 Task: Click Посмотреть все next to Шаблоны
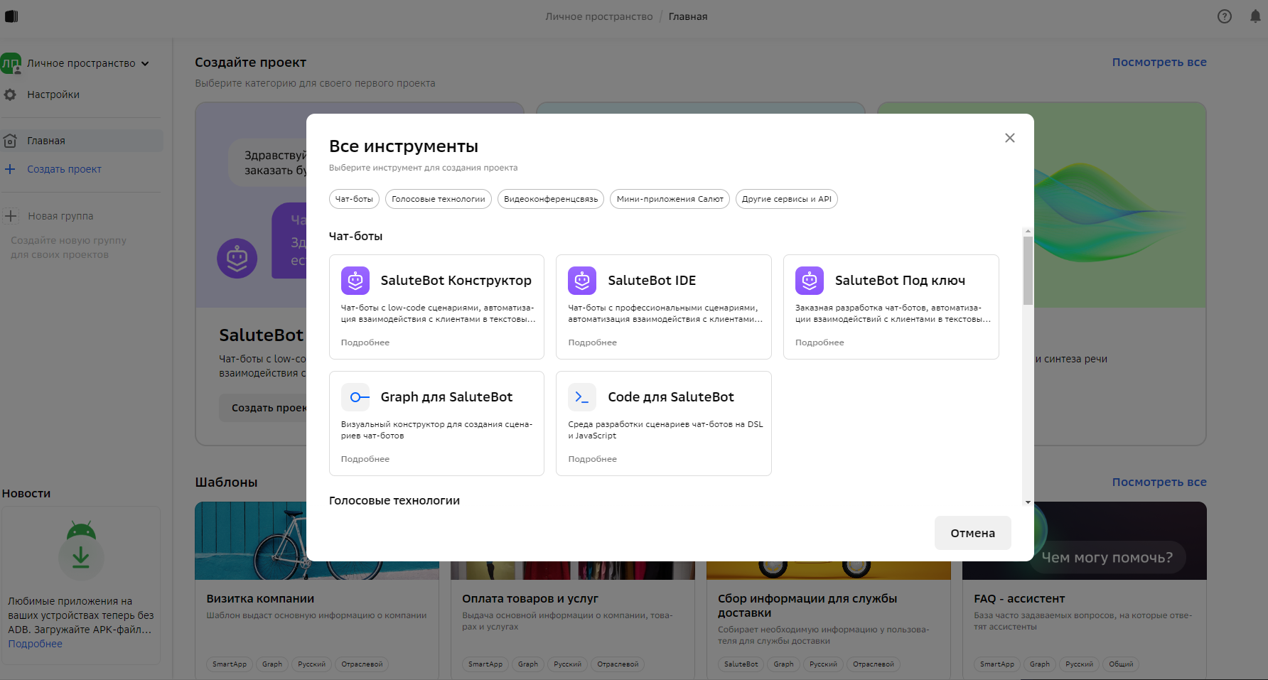[1159, 482]
